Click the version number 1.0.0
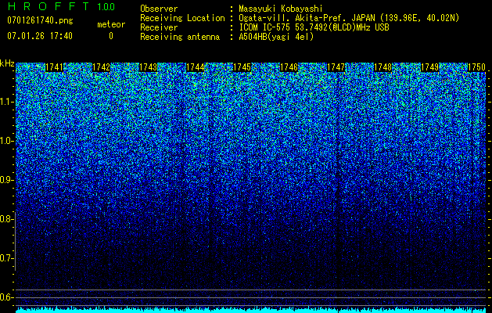The height and width of the screenshot is (313, 492). [106, 6]
